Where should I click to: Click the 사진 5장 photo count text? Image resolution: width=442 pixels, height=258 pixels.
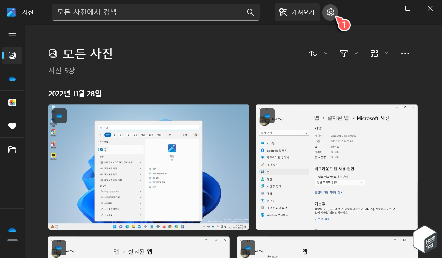pyautogui.click(x=61, y=70)
